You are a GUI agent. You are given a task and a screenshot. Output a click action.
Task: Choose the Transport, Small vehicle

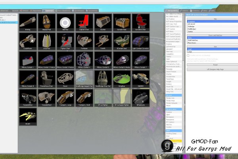84,98
